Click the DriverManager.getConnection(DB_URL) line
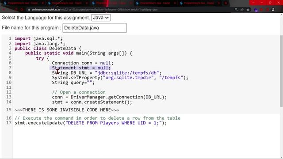Viewport: 283px width, 159px height. [x=109, y=97]
